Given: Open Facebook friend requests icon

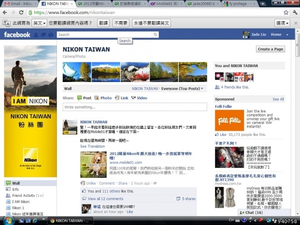Looking at the screenshot, I should tap(36, 35).
